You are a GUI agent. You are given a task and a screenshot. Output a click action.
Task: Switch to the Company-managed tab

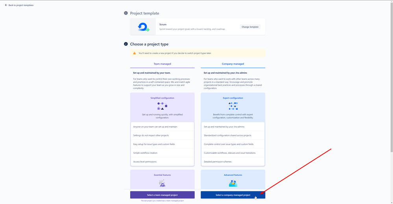(233, 64)
